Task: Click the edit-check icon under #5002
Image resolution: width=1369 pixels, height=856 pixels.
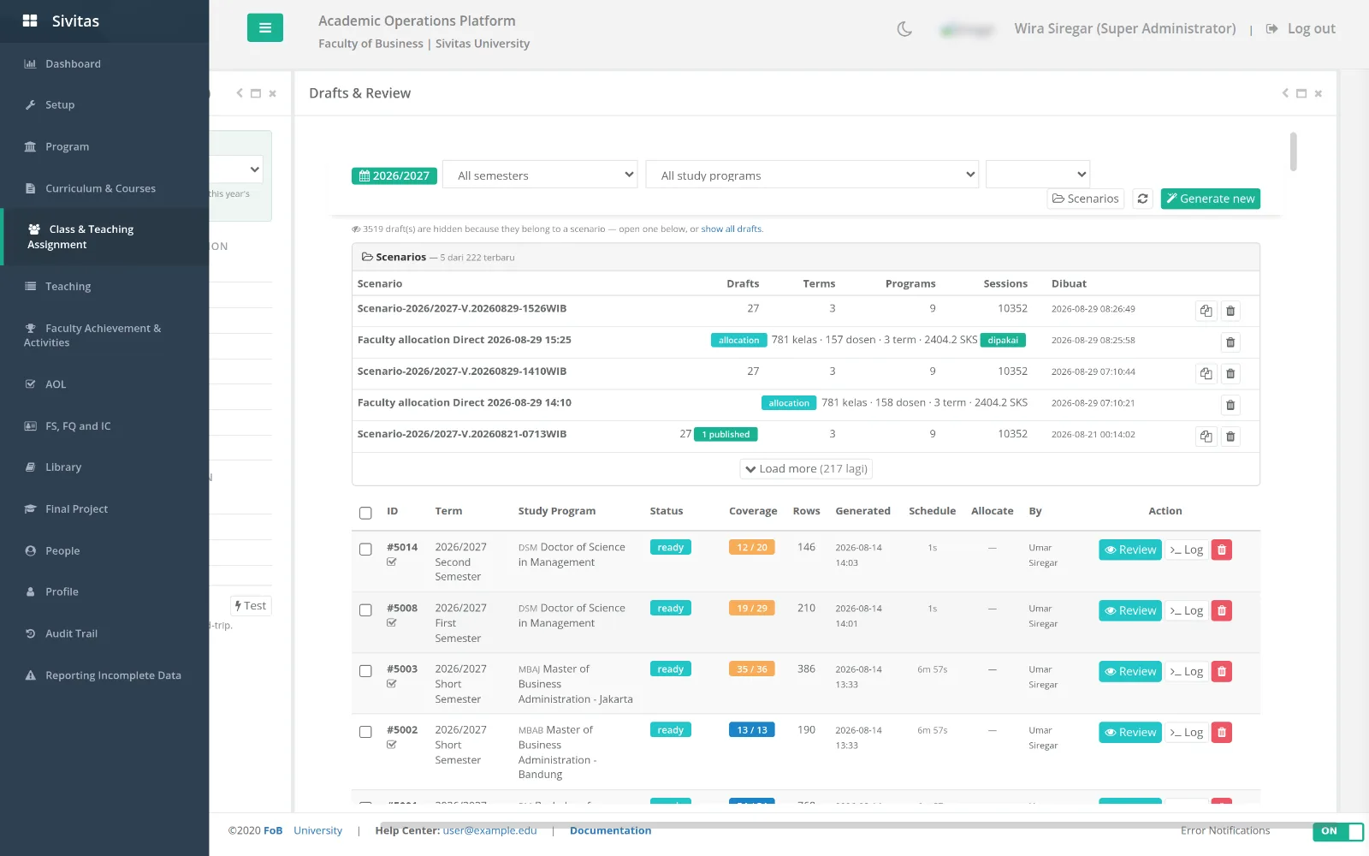Action: (392, 745)
